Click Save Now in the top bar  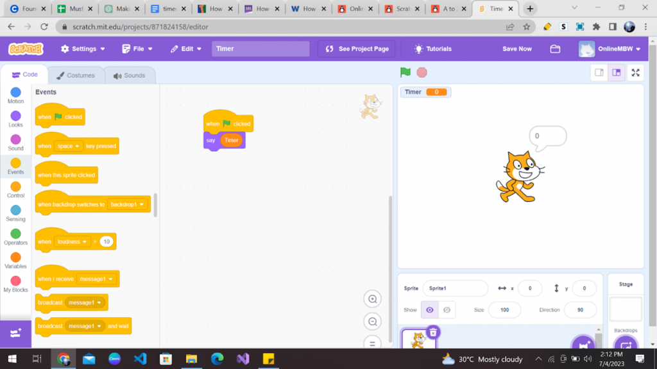(516, 48)
